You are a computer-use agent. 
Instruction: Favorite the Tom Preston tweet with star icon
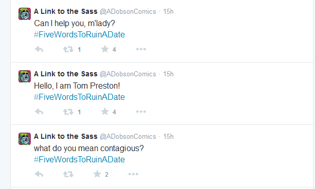coord(105,112)
